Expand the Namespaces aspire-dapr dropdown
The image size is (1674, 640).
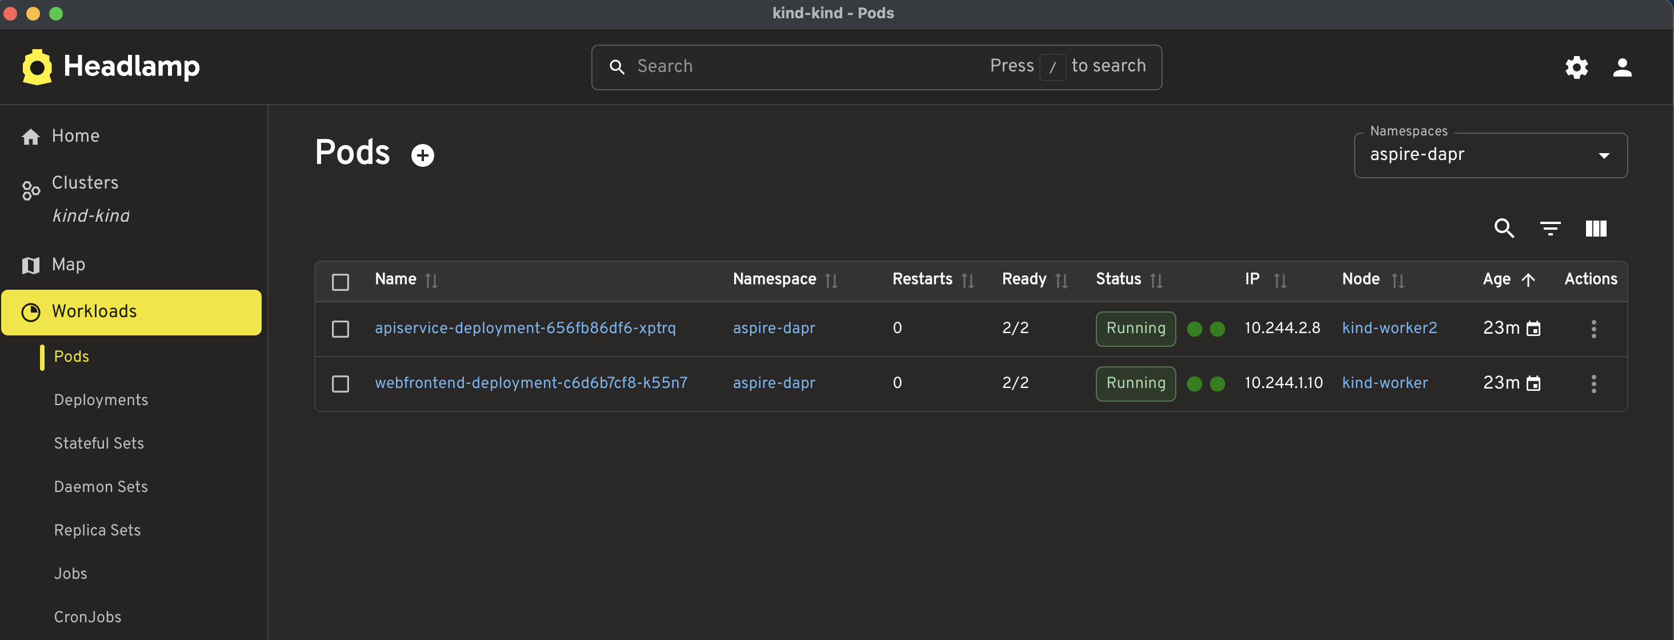tap(1489, 155)
